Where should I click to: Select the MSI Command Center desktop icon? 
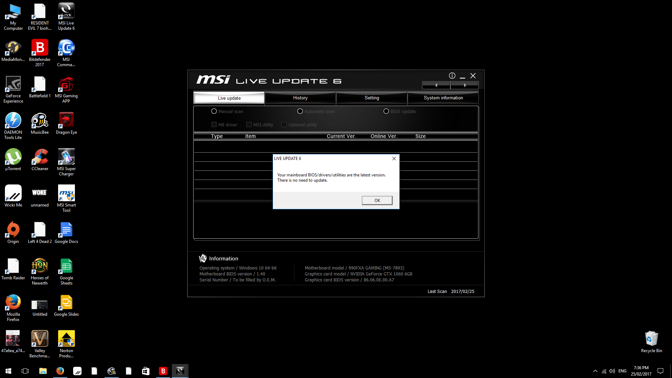(66, 53)
